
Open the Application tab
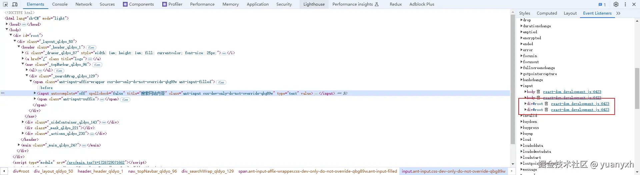[258, 4]
